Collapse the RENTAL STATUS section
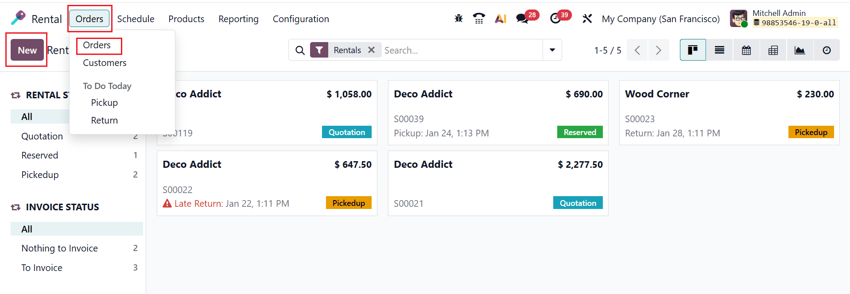The width and height of the screenshot is (850, 294). (x=16, y=94)
